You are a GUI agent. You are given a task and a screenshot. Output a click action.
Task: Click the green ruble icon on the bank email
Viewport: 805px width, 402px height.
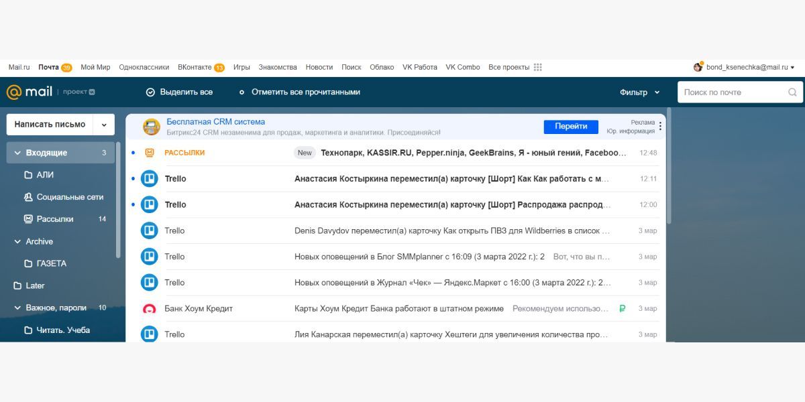click(x=623, y=309)
